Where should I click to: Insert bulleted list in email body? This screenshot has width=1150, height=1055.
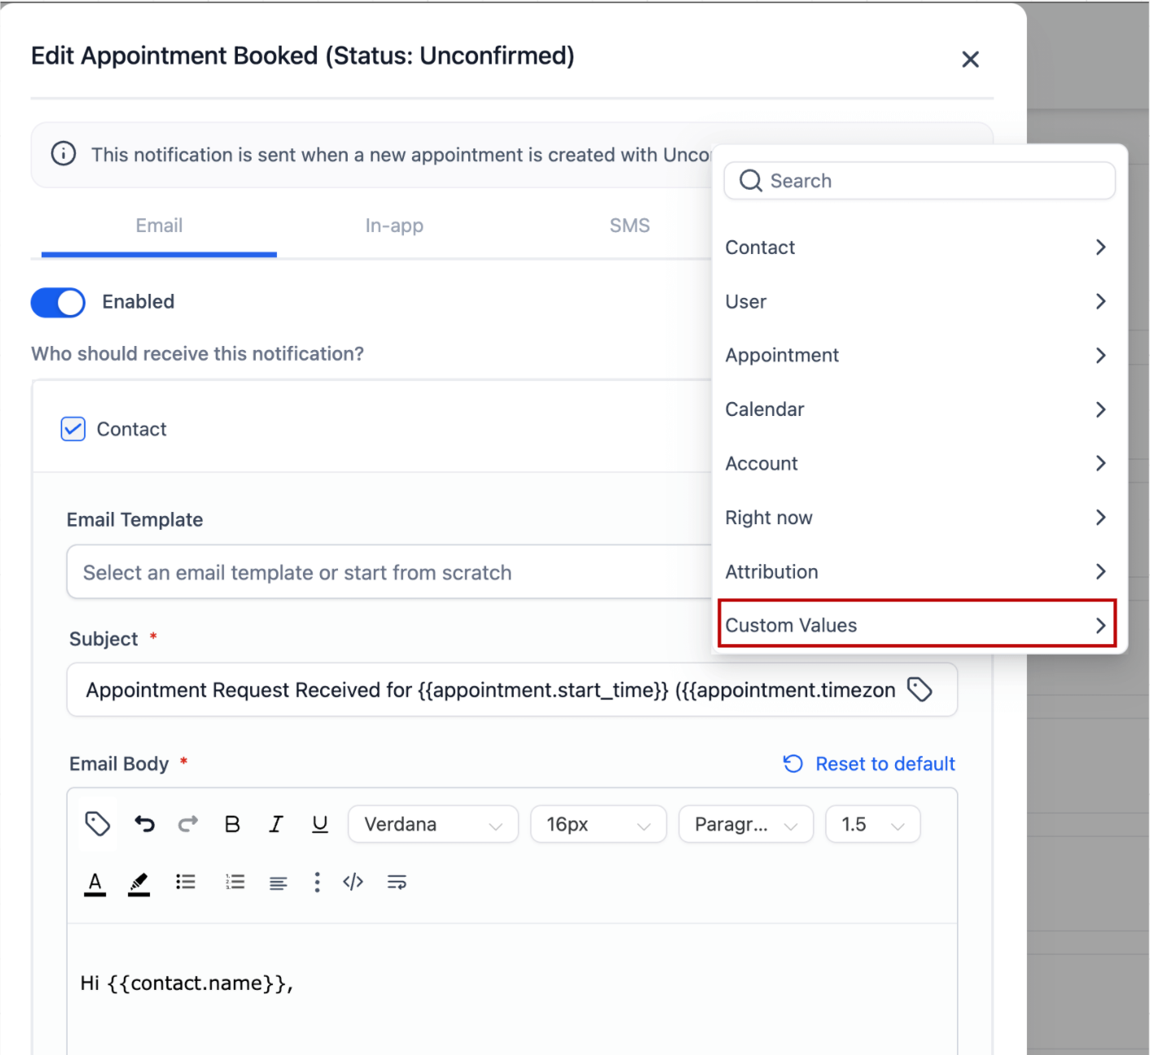(186, 882)
